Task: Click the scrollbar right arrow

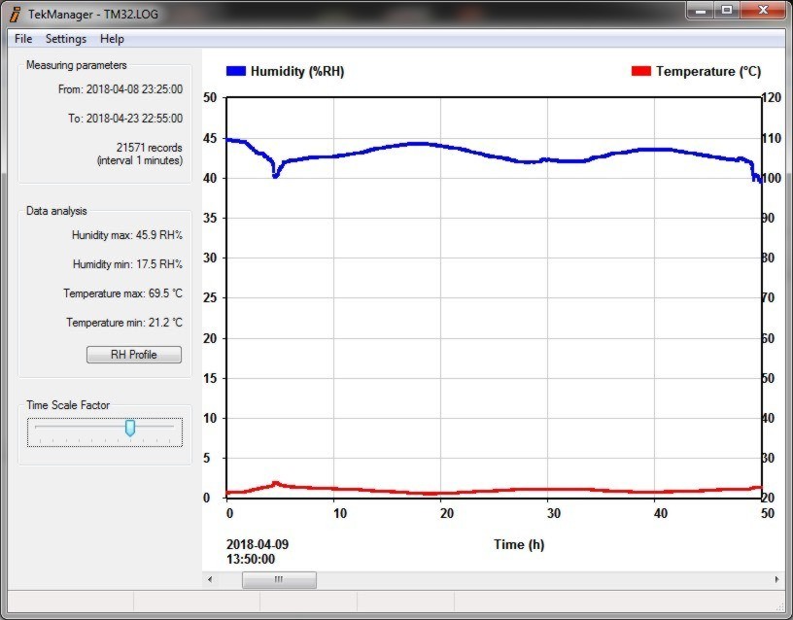Action: pos(776,580)
